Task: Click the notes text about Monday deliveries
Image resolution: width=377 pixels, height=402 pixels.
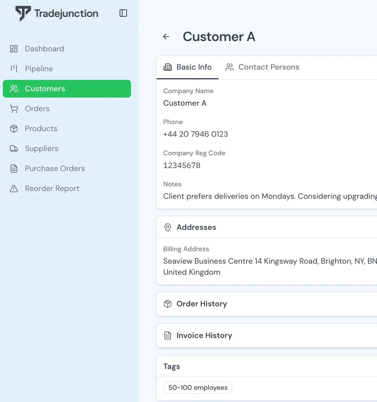Action: tap(270, 196)
